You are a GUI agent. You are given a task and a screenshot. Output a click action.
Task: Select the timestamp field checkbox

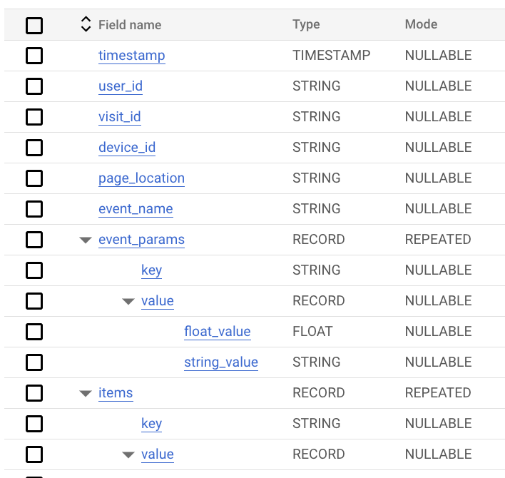[x=34, y=56]
